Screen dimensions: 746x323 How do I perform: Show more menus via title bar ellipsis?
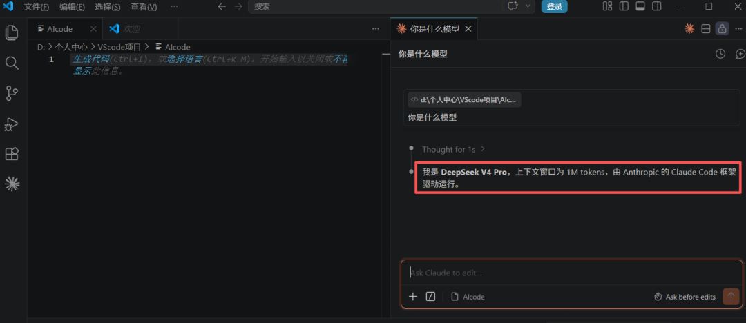pos(174,6)
